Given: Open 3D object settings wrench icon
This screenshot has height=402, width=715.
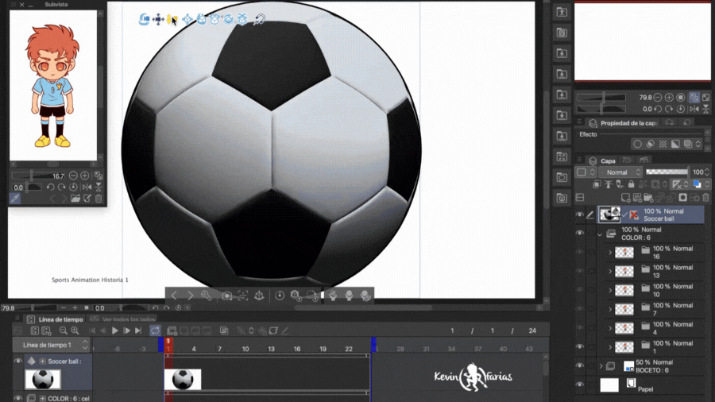Looking at the screenshot, I should (206, 296).
